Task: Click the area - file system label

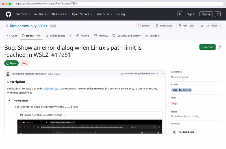Action: 182,90
